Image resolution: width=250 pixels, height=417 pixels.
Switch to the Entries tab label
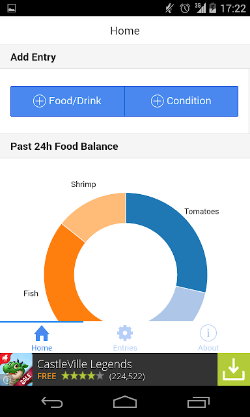click(x=125, y=348)
